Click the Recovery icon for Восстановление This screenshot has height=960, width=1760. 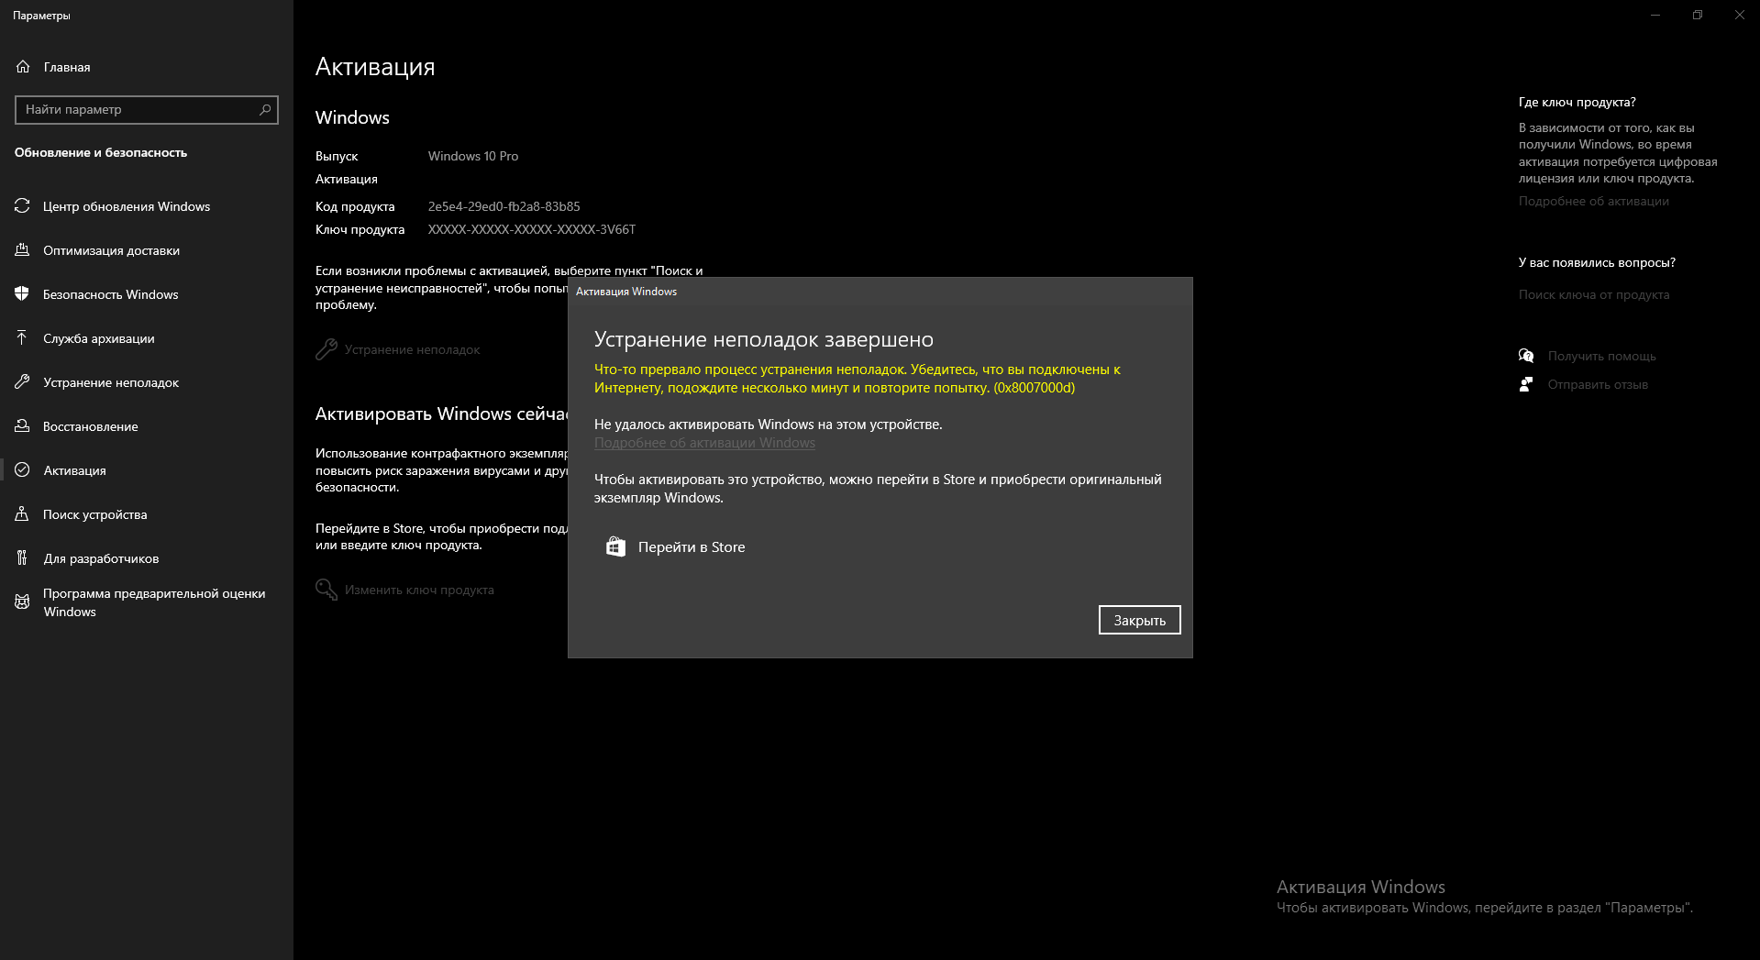pyautogui.click(x=22, y=426)
